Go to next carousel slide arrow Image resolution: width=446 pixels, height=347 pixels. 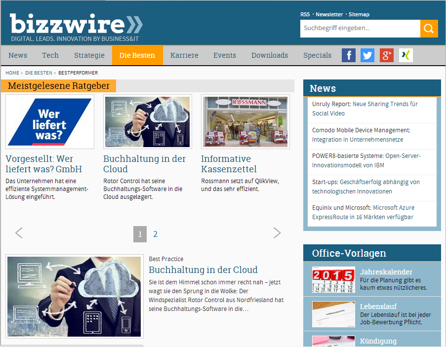(x=277, y=233)
